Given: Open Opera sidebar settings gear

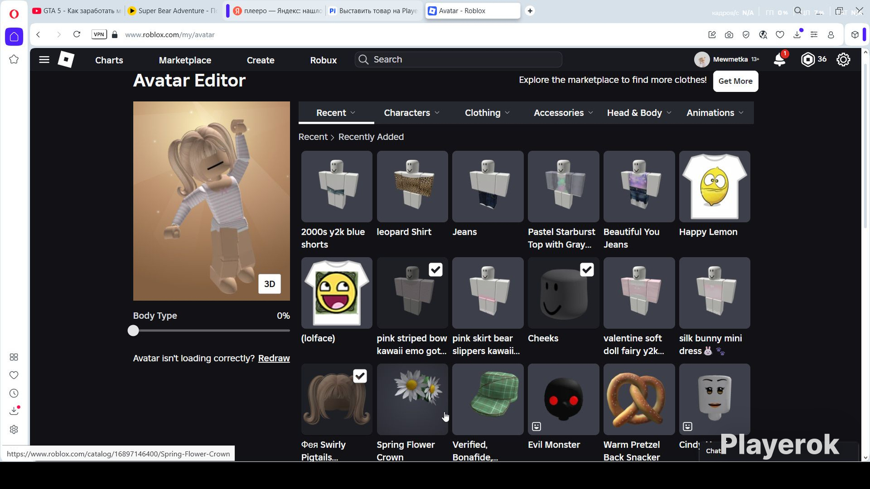Looking at the screenshot, I should 14,429.
